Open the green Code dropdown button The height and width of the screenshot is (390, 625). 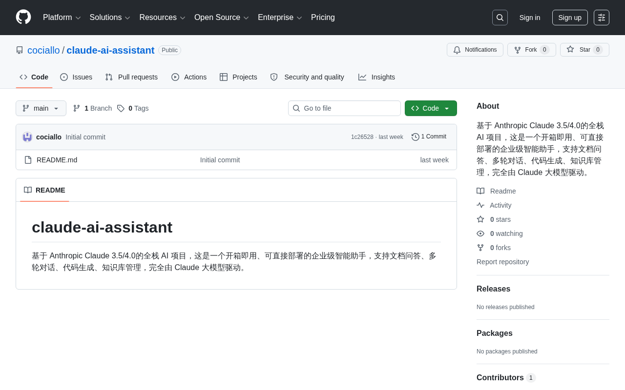pyautogui.click(x=431, y=108)
